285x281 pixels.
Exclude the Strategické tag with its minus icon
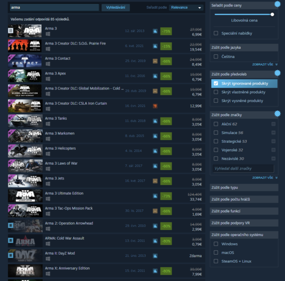coord(273,141)
